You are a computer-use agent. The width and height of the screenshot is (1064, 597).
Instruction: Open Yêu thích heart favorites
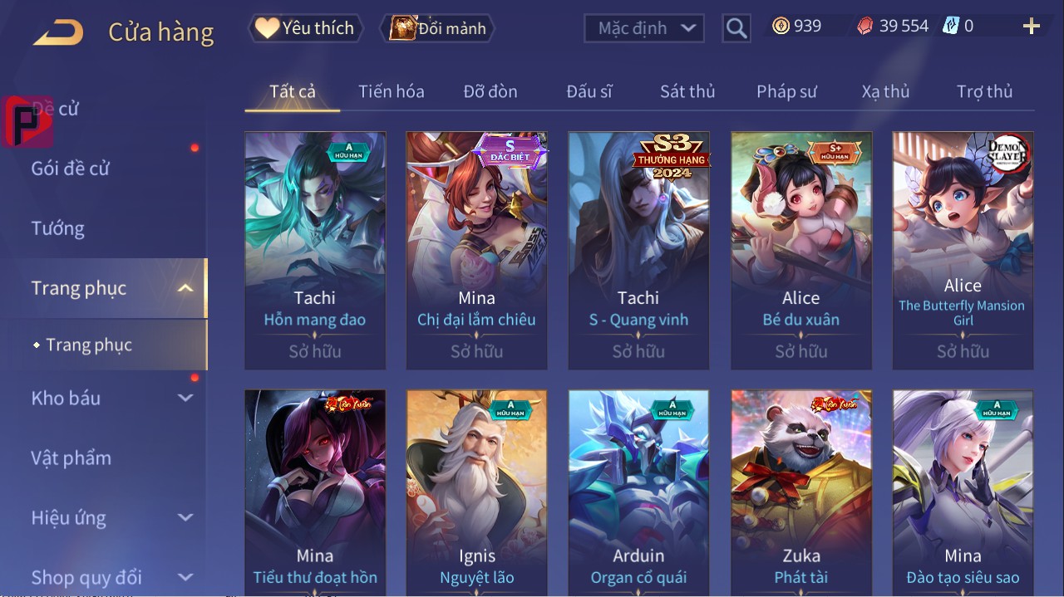(306, 28)
